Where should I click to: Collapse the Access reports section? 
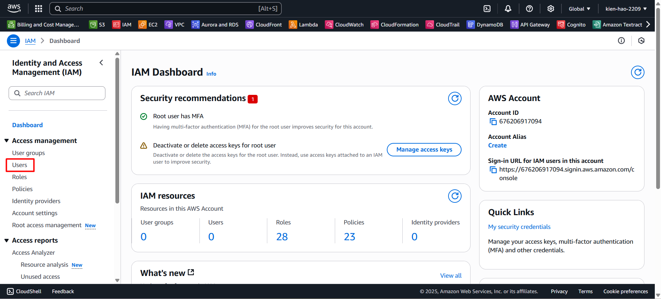tap(7, 240)
